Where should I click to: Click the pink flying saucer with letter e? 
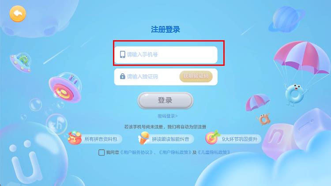(65, 88)
